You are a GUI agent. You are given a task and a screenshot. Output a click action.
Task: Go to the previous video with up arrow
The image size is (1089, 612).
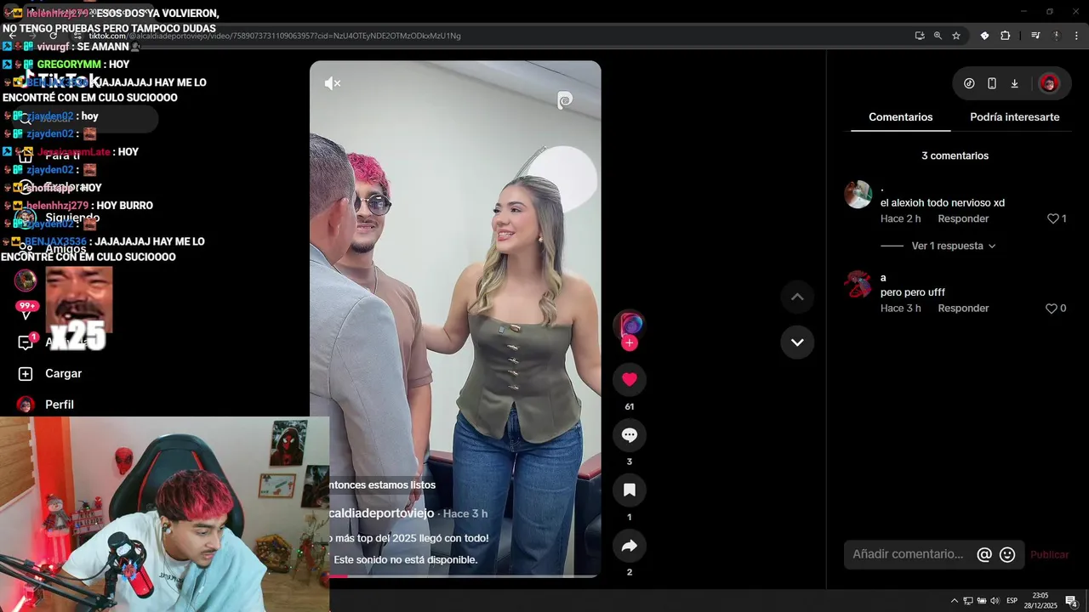[797, 297]
